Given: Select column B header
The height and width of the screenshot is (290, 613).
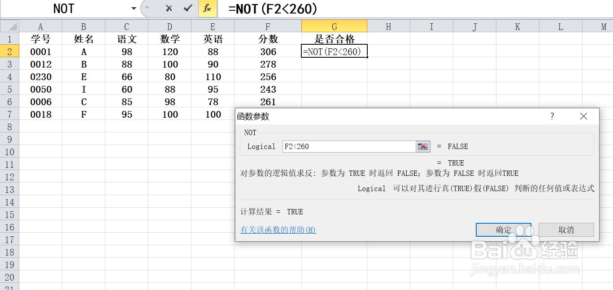Looking at the screenshot, I should click(83, 26).
